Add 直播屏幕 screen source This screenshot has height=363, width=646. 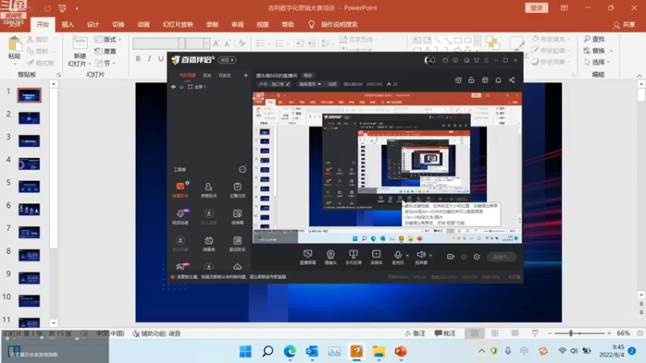point(308,257)
